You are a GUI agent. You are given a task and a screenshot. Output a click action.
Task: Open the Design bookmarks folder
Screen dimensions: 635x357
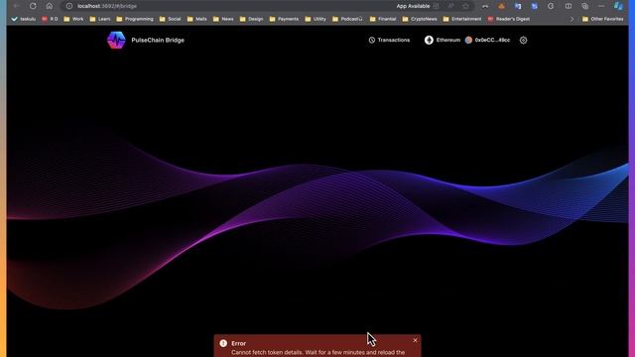pyautogui.click(x=251, y=19)
